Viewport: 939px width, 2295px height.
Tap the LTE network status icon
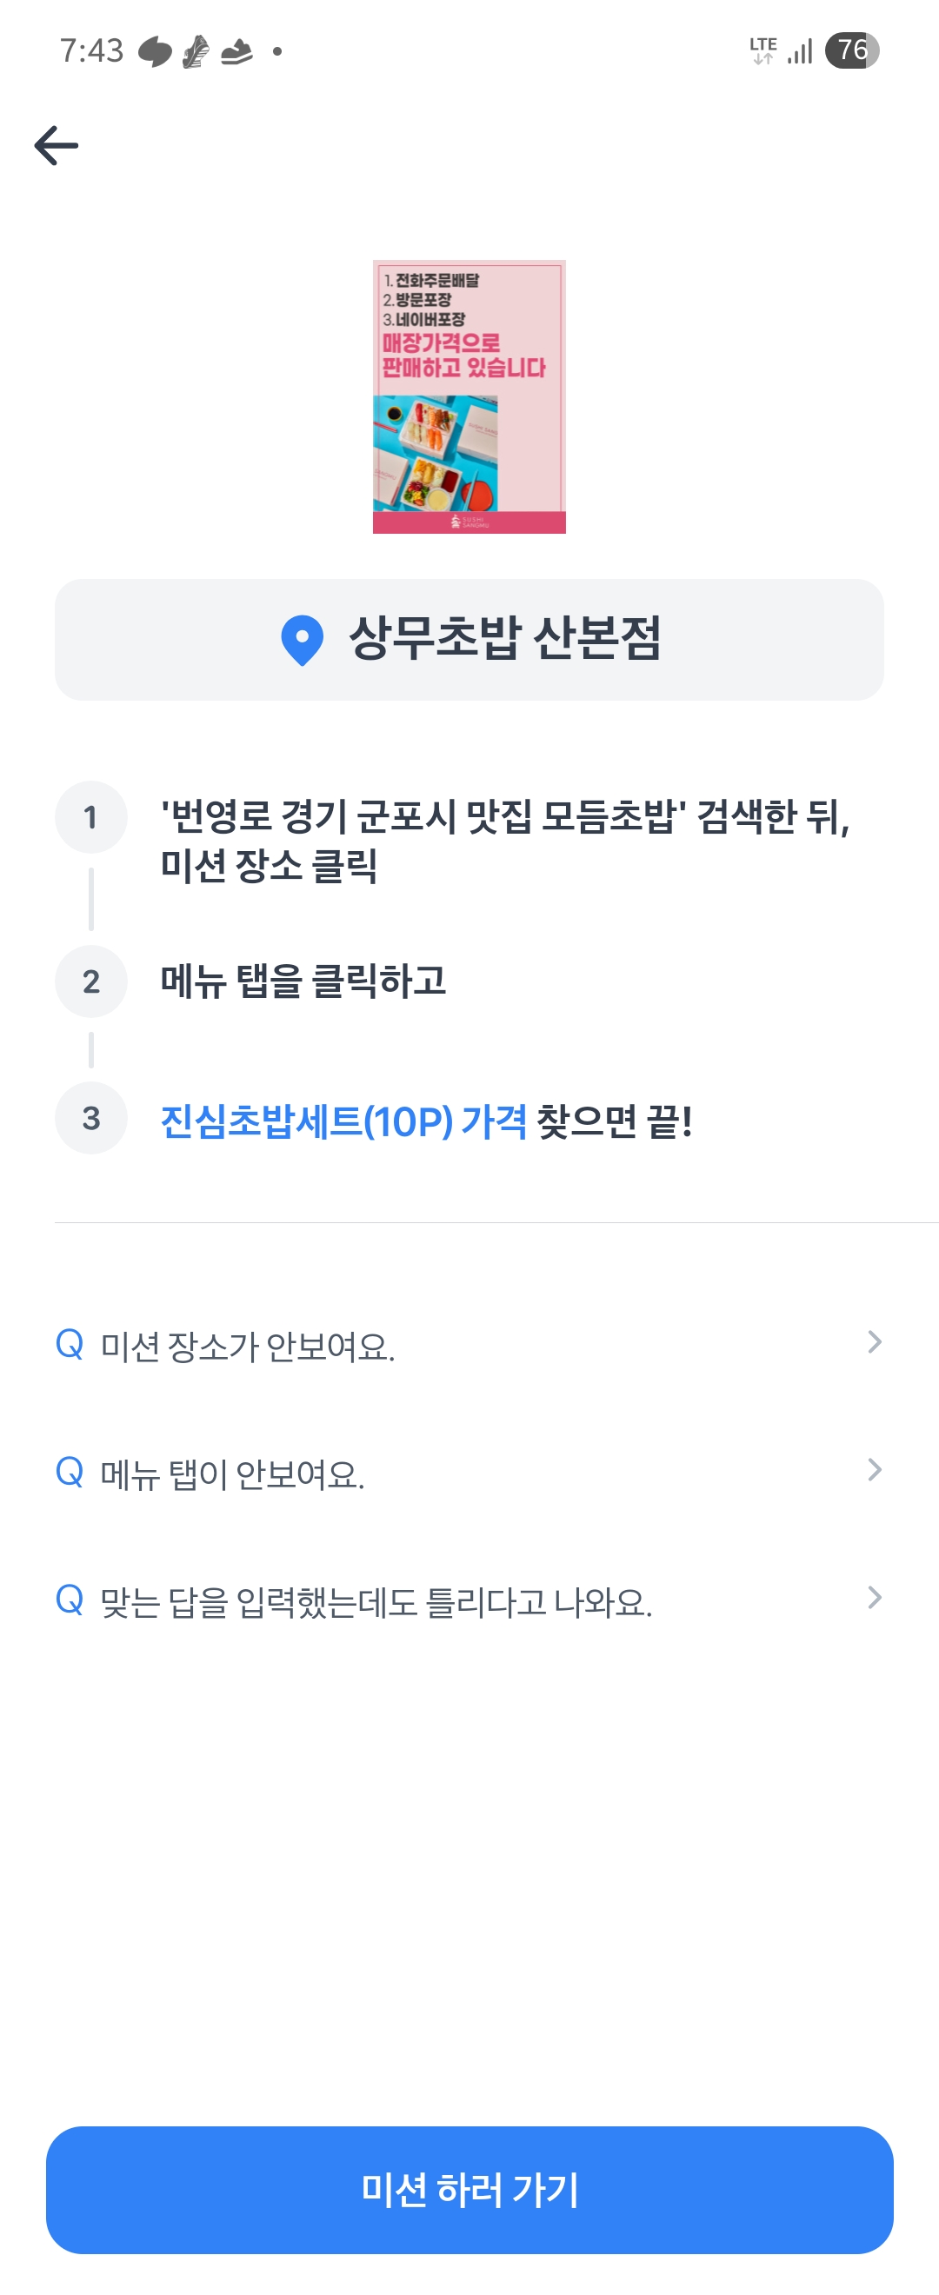point(763,50)
